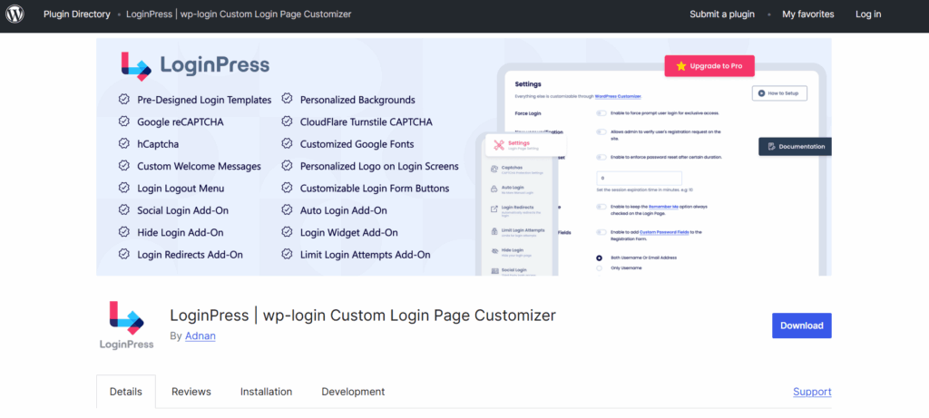Viewport: 929px width, 418px height.
Task: Select the Limit Login Attempts icon
Action: coord(494,231)
